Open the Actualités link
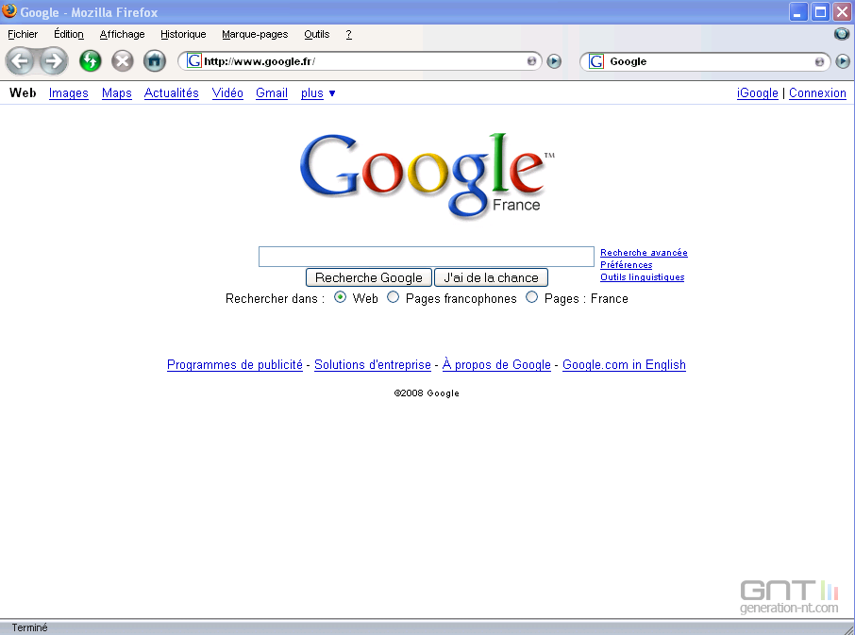The height and width of the screenshot is (635, 855). tap(171, 93)
